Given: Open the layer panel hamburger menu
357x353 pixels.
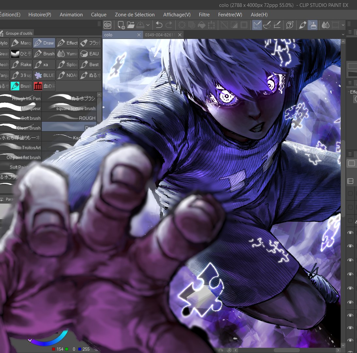Looking at the screenshot, I should click(350, 154).
